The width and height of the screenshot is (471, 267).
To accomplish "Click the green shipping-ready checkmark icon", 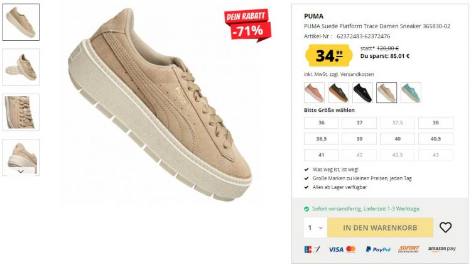I will (306, 209).
